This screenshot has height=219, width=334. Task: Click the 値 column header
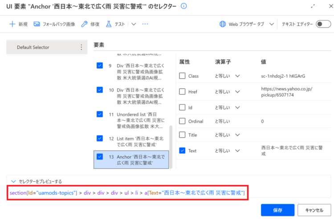(264, 62)
